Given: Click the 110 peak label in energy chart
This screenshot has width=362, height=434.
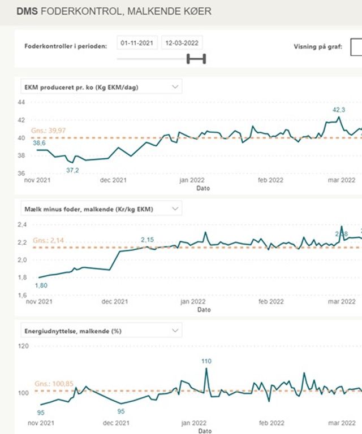Looking at the screenshot, I should [206, 361].
